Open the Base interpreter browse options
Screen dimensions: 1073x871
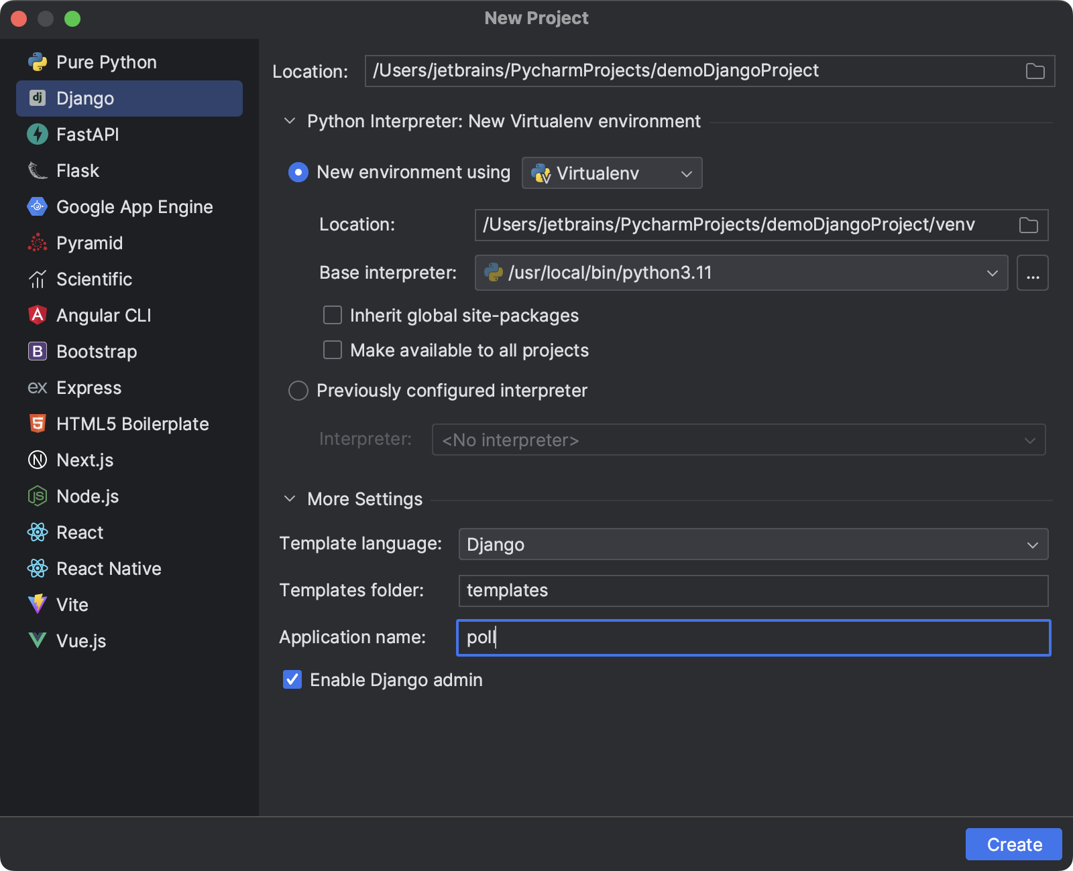(x=1033, y=273)
